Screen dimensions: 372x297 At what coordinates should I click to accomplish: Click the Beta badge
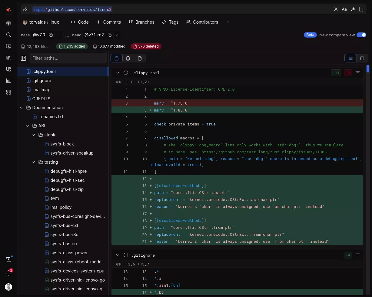(310, 35)
